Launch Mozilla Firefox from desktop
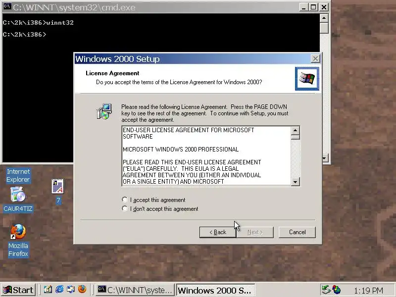Viewport: 396px width, 297px height. 18,241
